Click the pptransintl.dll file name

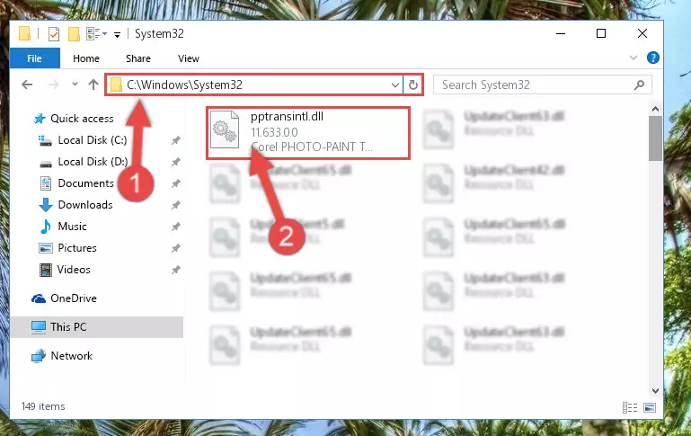click(287, 116)
